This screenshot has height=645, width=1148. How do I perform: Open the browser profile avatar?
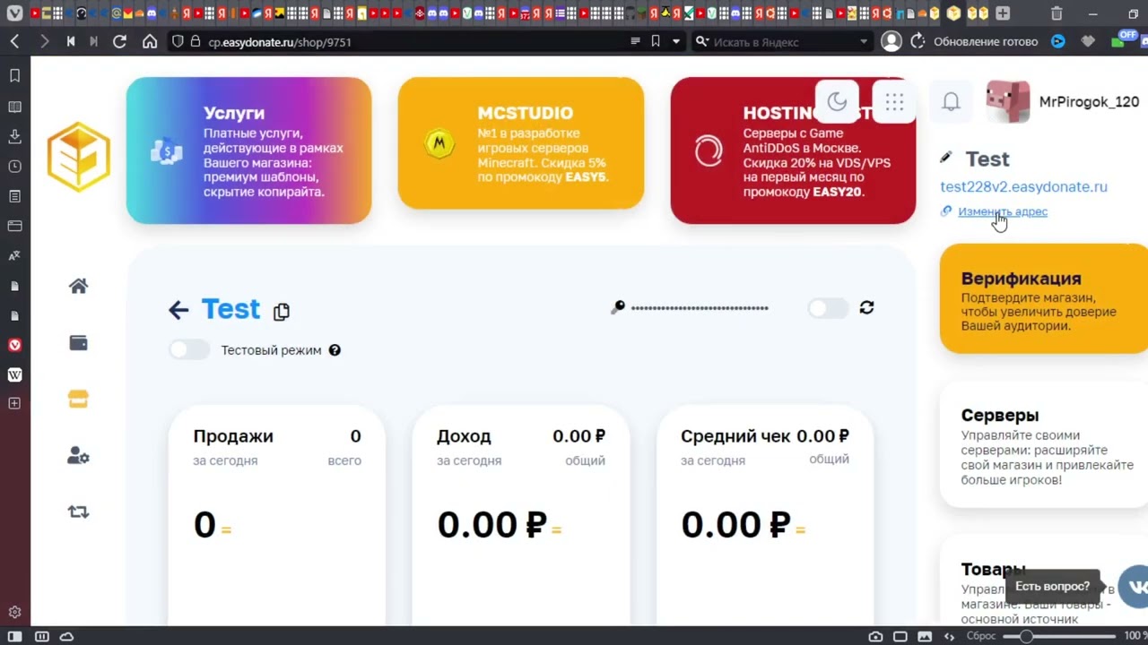(891, 41)
